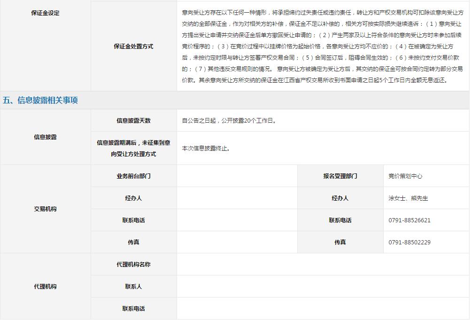Click the 联系人 label under 代理机构
The width and height of the screenshot is (471, 321).
click(x=133, y=286)
